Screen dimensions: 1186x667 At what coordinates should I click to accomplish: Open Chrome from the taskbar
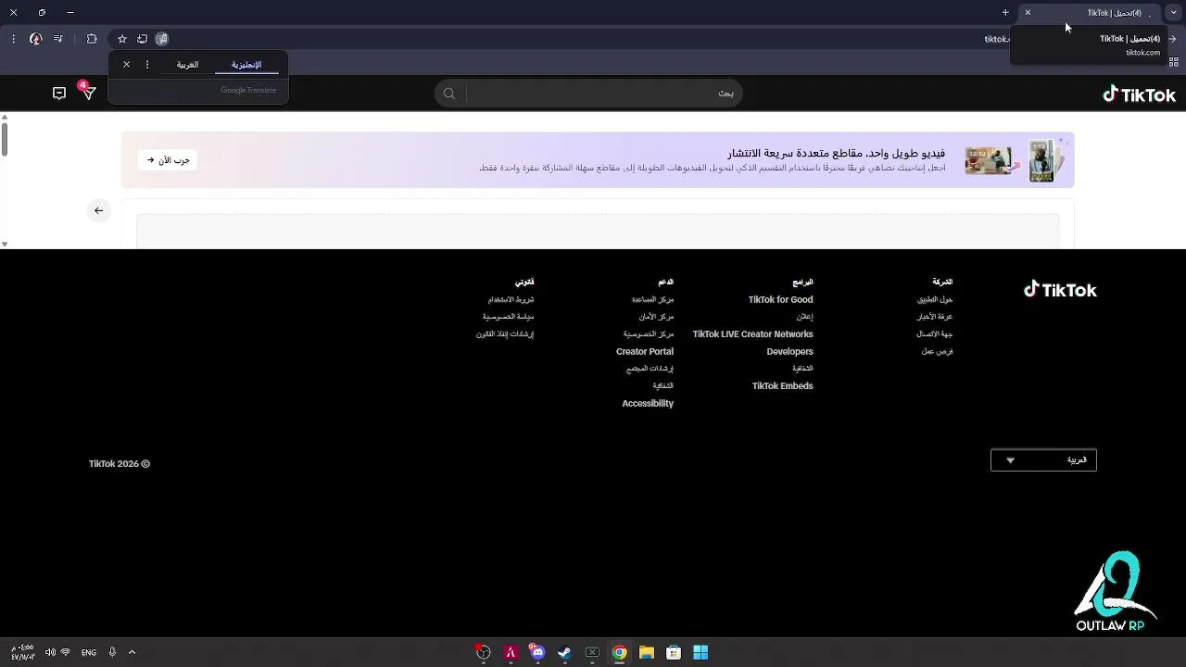tap(620, 652)
